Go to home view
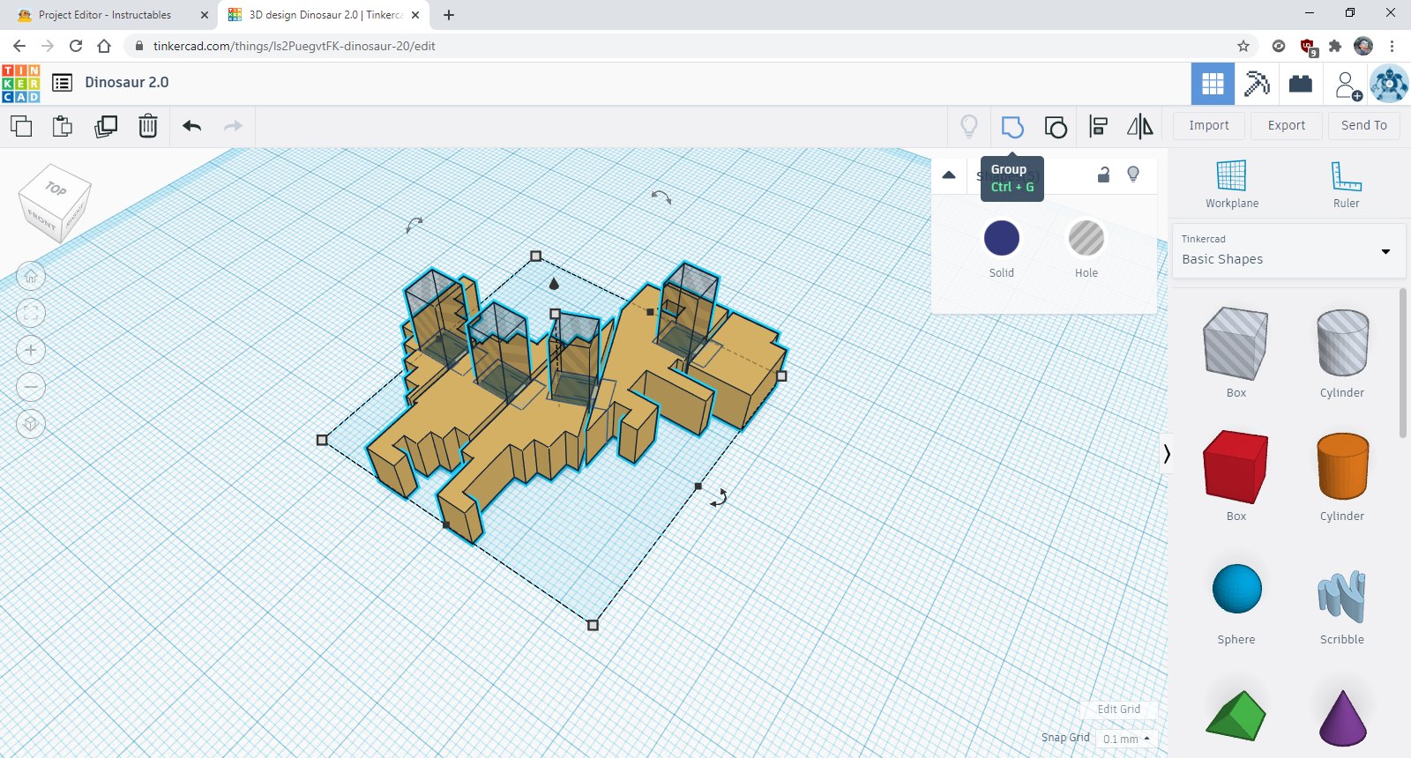The image size is (1411, 758). click(31, 277)
